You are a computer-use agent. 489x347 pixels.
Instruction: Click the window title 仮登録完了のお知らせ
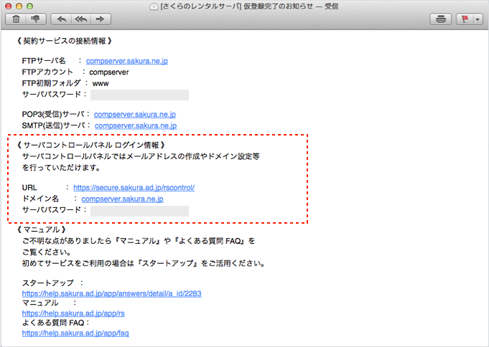[278, 6]
